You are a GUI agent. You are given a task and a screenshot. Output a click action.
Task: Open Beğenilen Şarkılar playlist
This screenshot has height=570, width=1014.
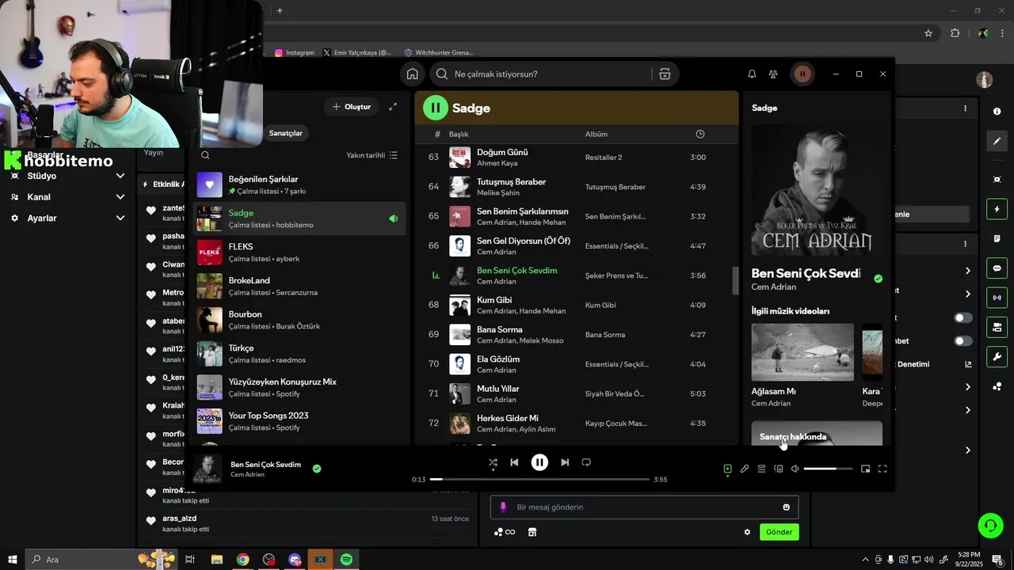(x=299, y=185)
